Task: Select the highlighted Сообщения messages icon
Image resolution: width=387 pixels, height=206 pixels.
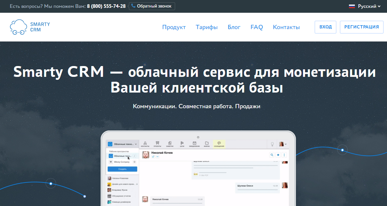Action: click(x=219, y=142)
